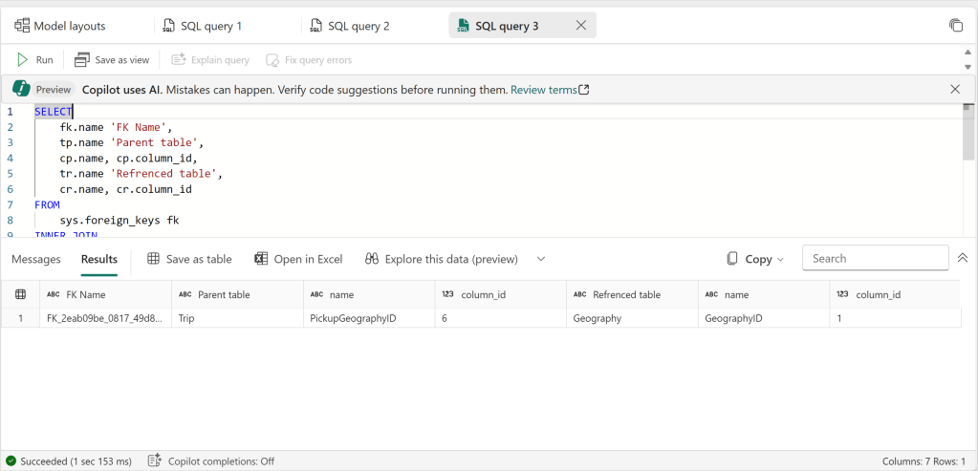Select all rows via grid corner icon
The image size is (978, 471).
[x=20, y=294]
